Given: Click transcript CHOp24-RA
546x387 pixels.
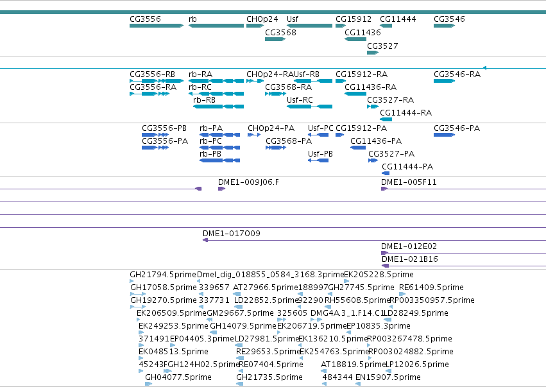Looking at the screenshot, I should pos(255,81).
